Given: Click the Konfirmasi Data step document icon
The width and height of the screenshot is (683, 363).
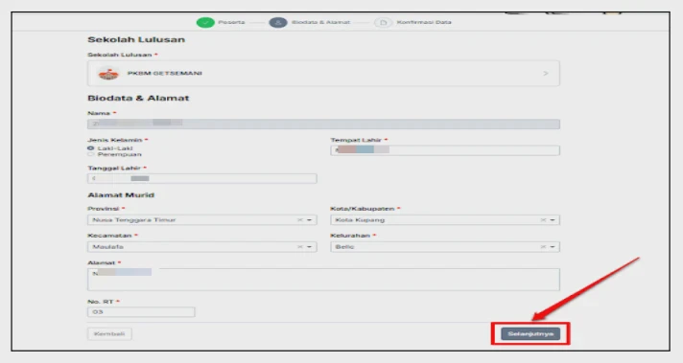Looking at the screenshot, I should pyautogui.click(x=384, y=22).
